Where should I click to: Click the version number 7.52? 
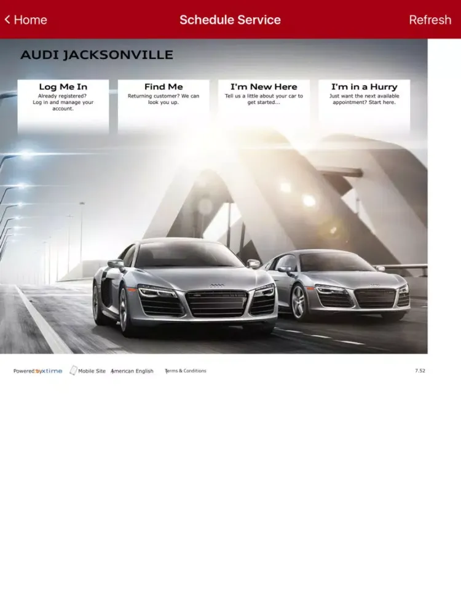[420, 371]
